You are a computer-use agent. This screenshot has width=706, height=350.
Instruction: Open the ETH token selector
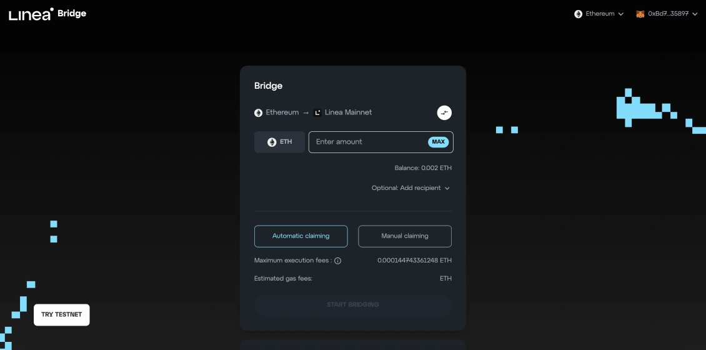click(280, 142)
